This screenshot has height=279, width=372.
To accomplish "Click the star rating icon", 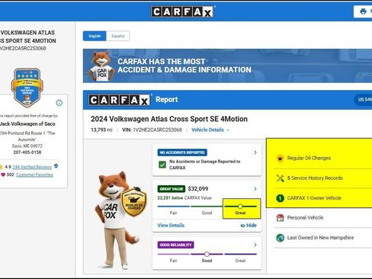I will pyautogui.click(x=2, y=167).
